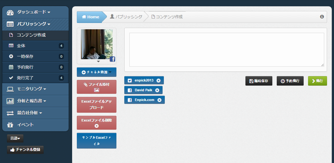Click the Twitter icon on enpick2013 tag
This screenshot has width=334, height=163.
(x=130, y=81)
